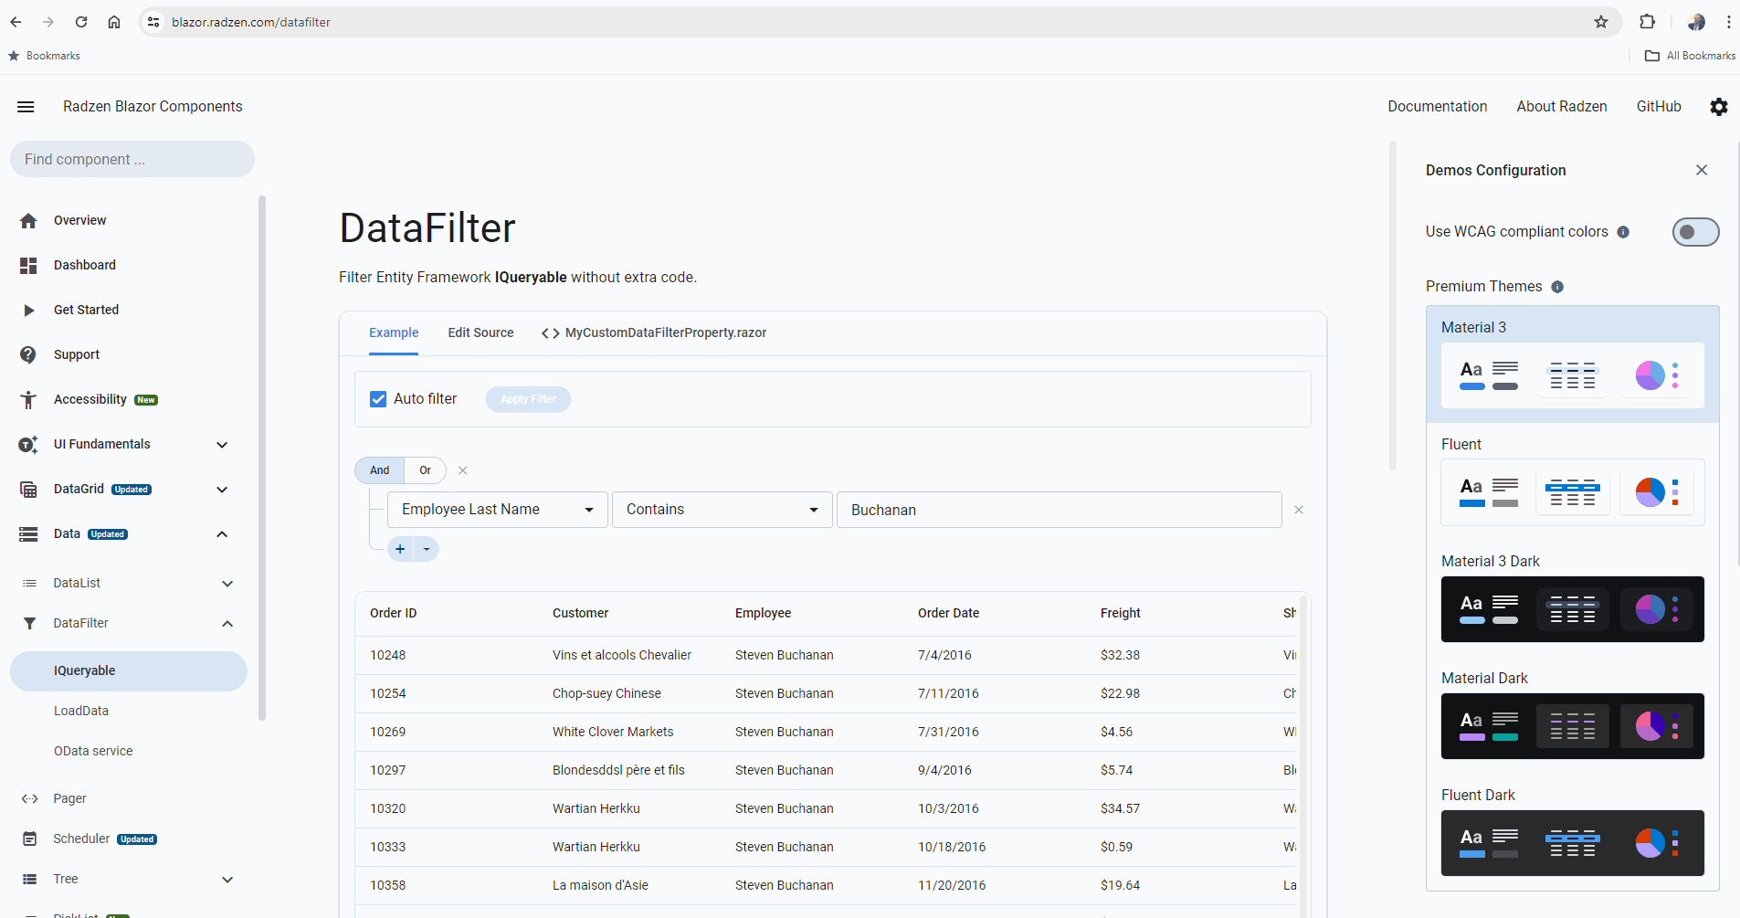Open Employee Last Name property dropdown

coord(498,510)
